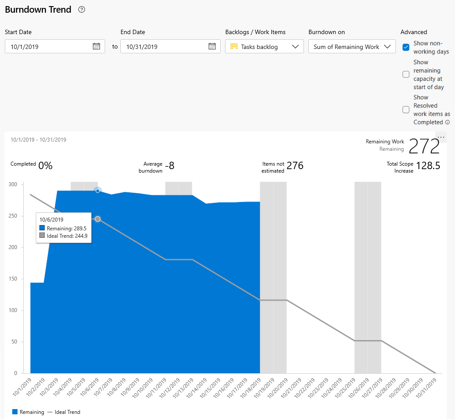This screenshot has height=420, width=455.
Task: Click the backlog icon inside Tasks backlog selector
Action: click(234, 46)
